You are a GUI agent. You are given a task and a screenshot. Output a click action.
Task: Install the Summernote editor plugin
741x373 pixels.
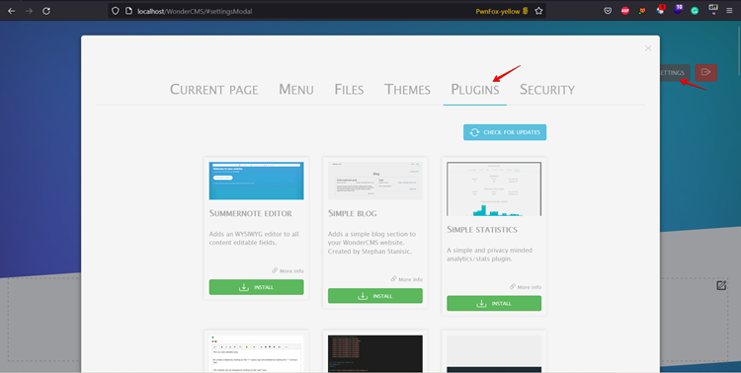coord(257,287)
